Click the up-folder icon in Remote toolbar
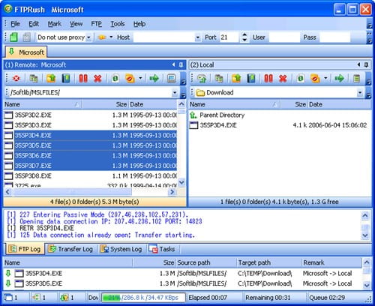Viewport: 375px width, 306px height. point(51,79)
